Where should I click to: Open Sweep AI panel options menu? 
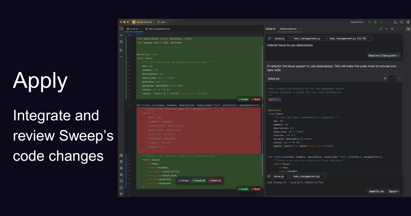397,29
